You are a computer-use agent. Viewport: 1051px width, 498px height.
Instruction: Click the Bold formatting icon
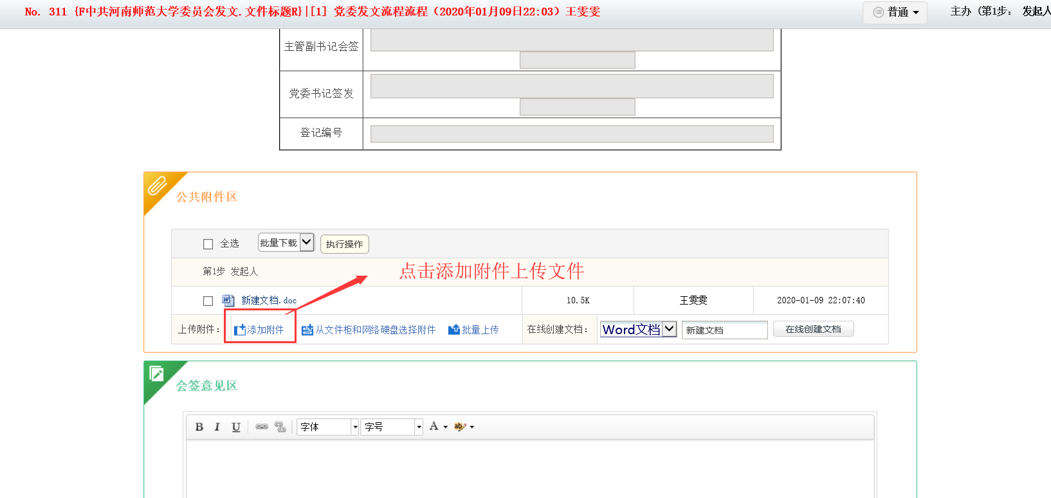[199, 427]
